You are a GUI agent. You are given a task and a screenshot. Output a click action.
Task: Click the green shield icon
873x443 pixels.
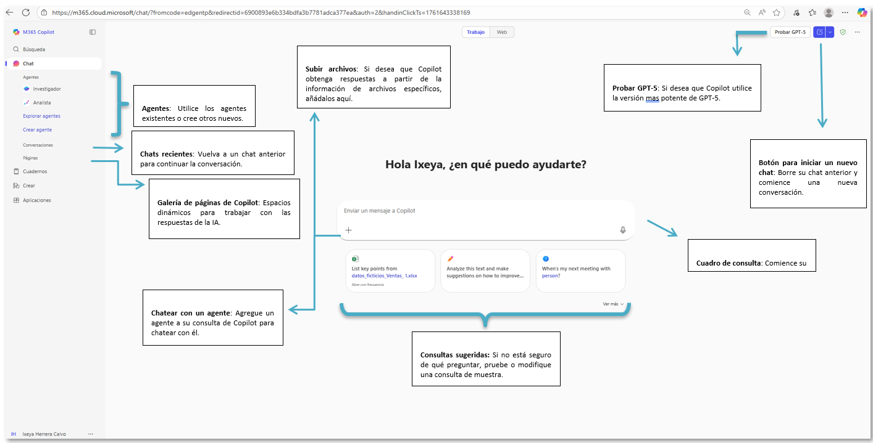coord(843,32)
